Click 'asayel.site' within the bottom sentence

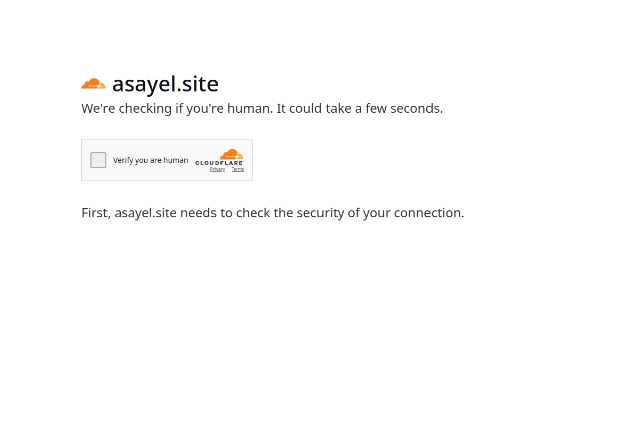[146, 213]
